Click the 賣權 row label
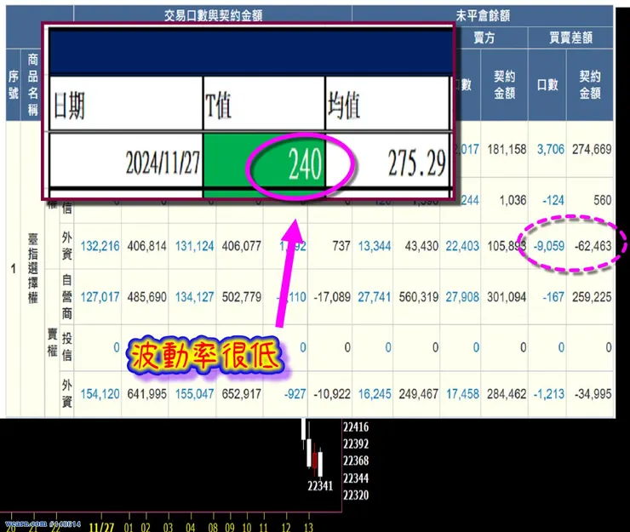The image size is (630, 532). click(x=52, y=342)
